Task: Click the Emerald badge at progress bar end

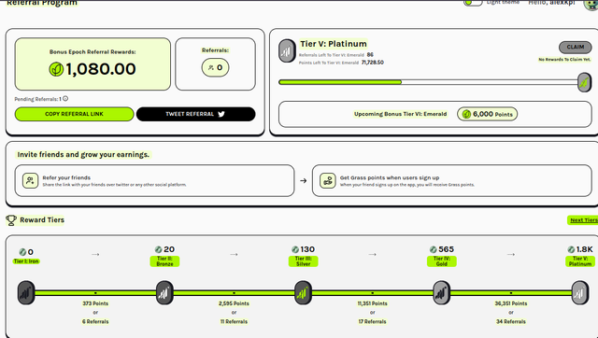Action: click(584, 82)
